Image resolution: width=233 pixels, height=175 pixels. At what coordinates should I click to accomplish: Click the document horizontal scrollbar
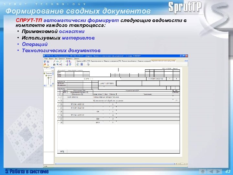tap(115, 164)
